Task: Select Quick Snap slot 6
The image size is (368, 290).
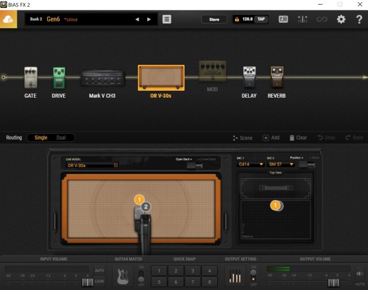Action: point(176,282)
